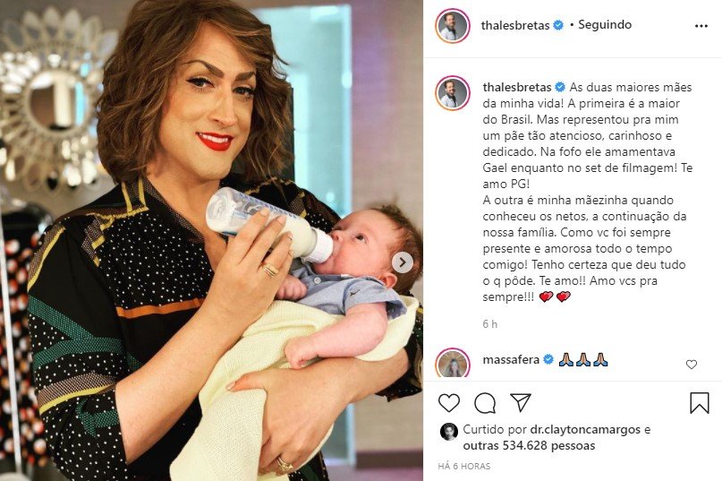This screenshot has height=481, width=722.
Task: Open dr.claytoncamargos profile link
Action: pyautogui.click(x=585, y=430)
